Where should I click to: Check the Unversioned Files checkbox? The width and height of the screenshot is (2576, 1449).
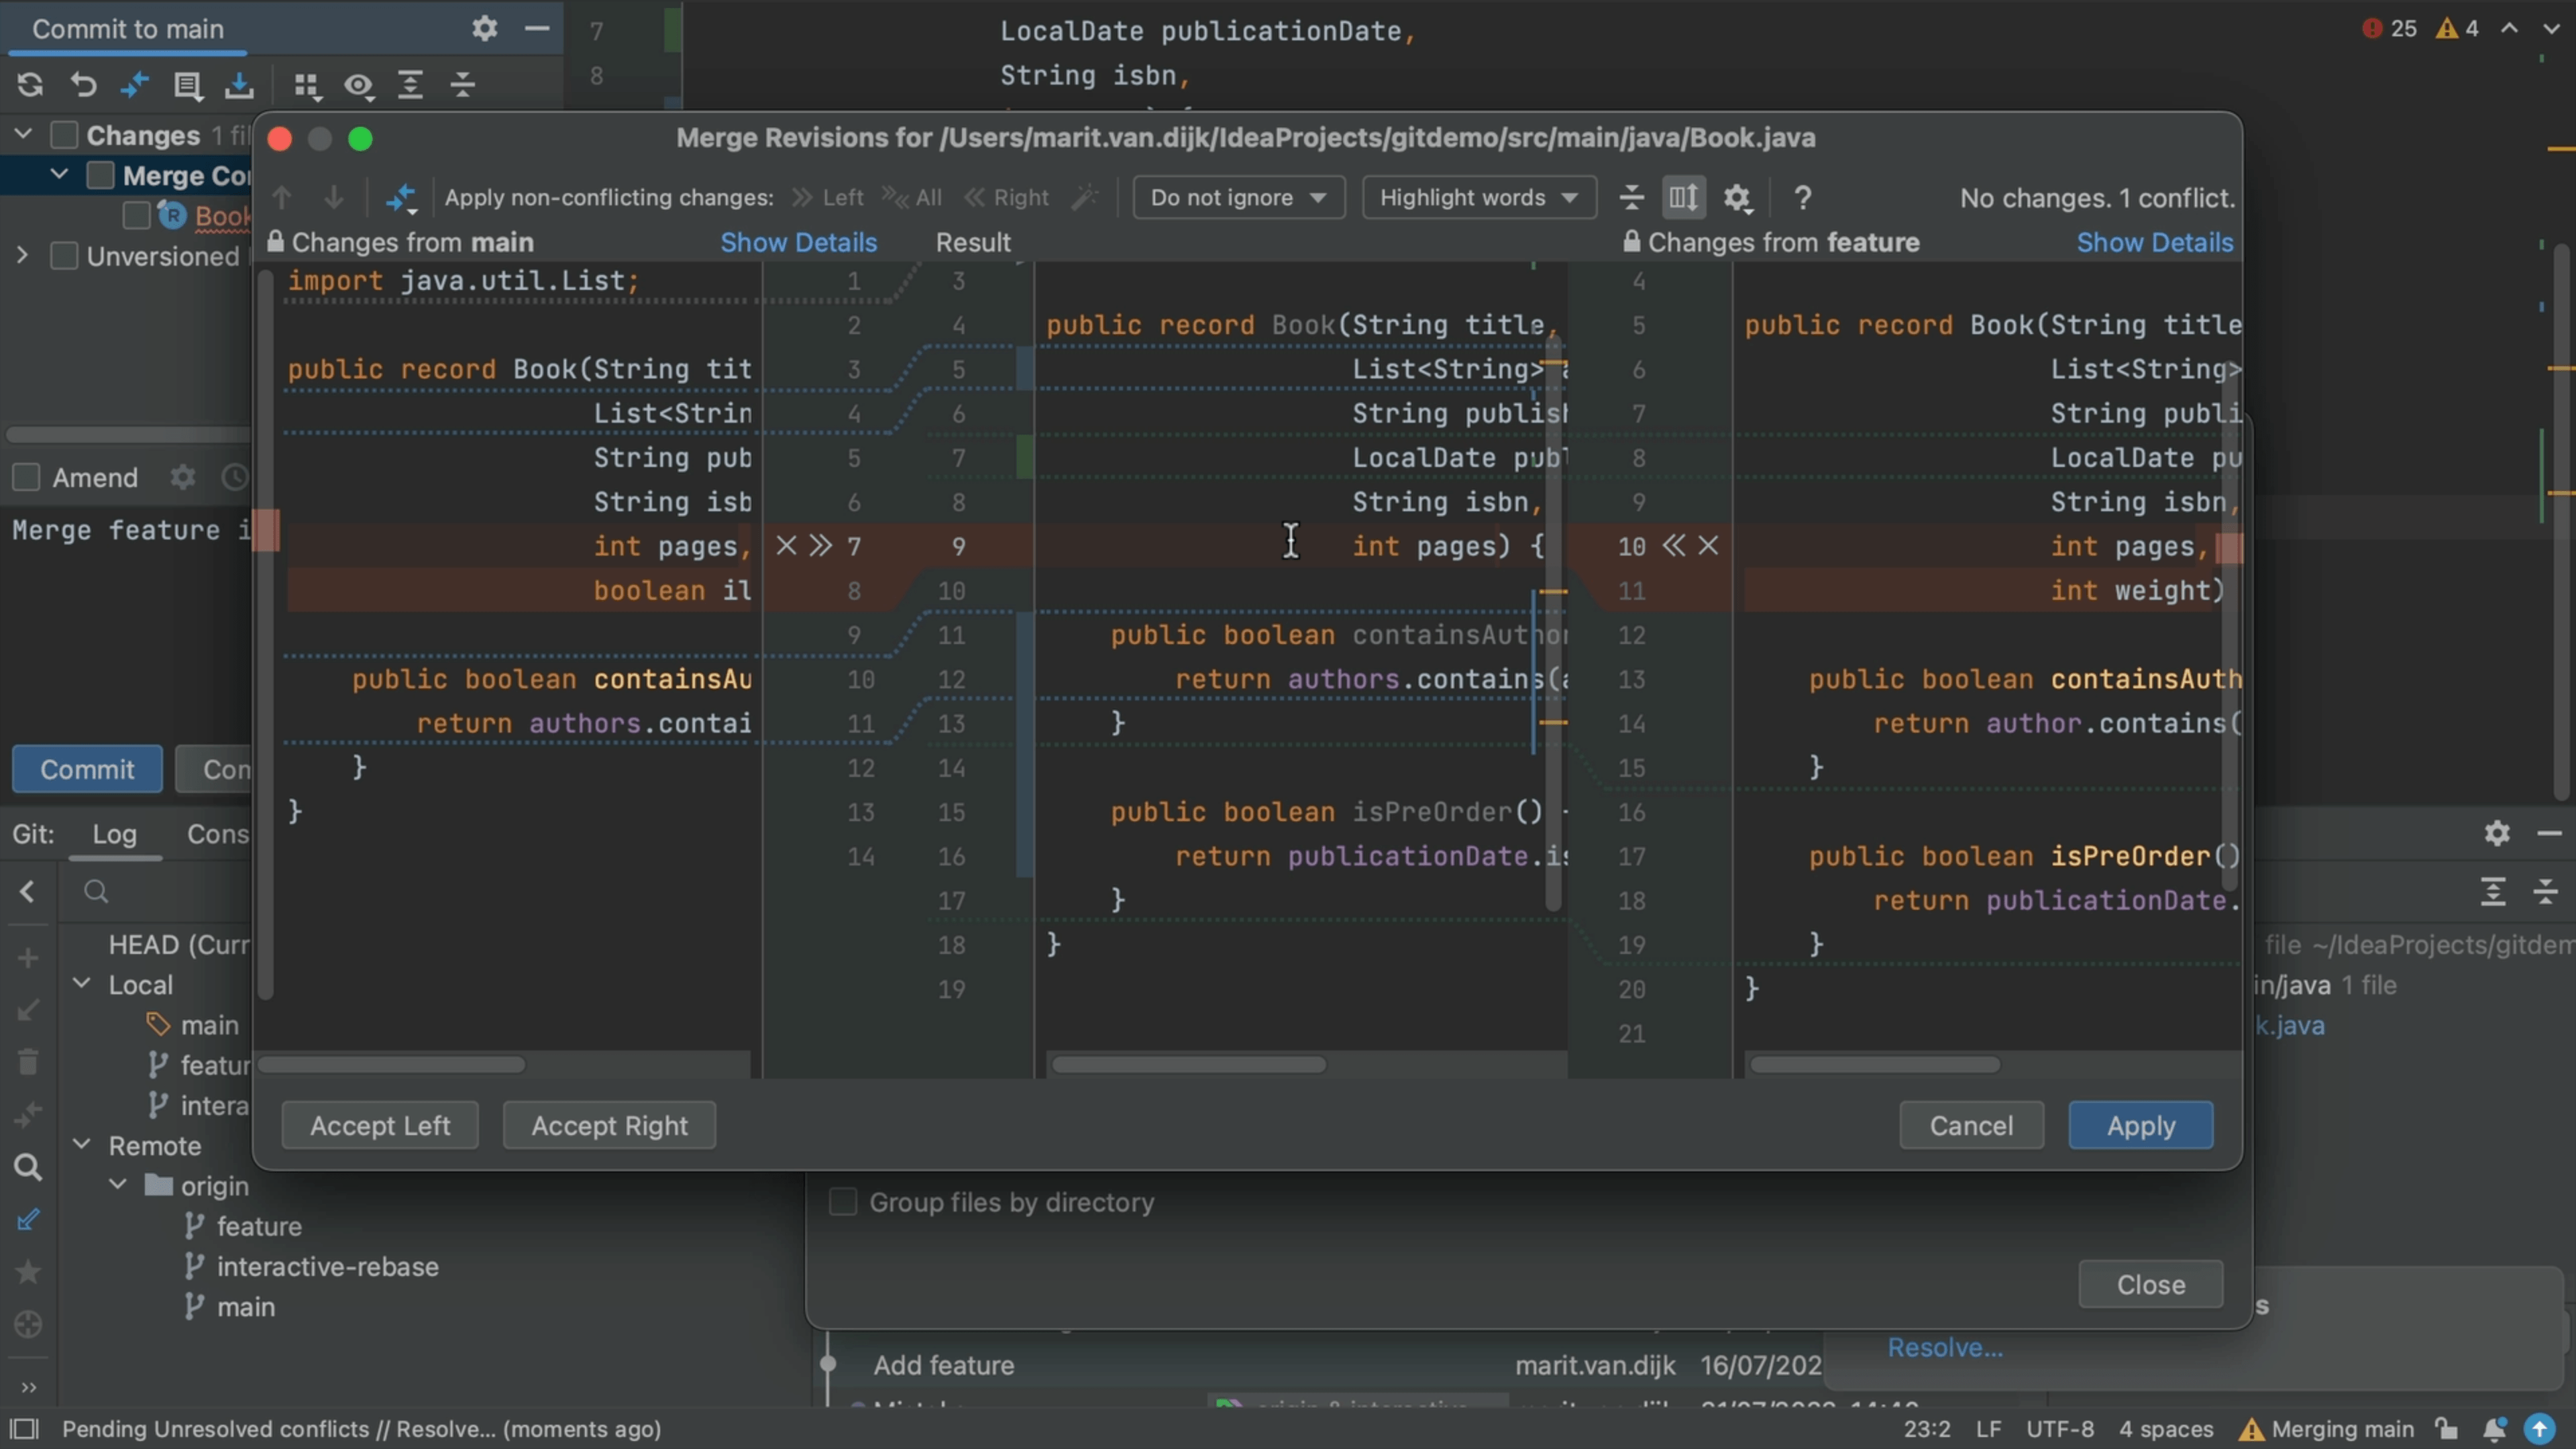pos(64,256)
